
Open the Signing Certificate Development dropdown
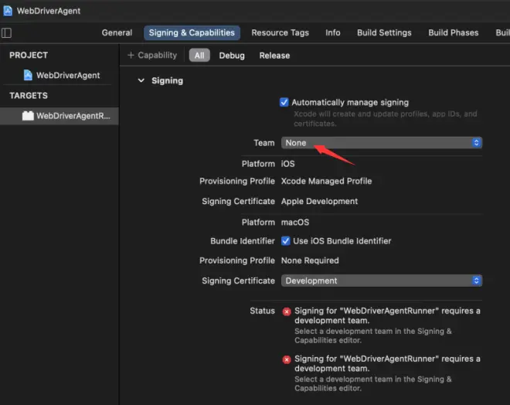[382, 281]
